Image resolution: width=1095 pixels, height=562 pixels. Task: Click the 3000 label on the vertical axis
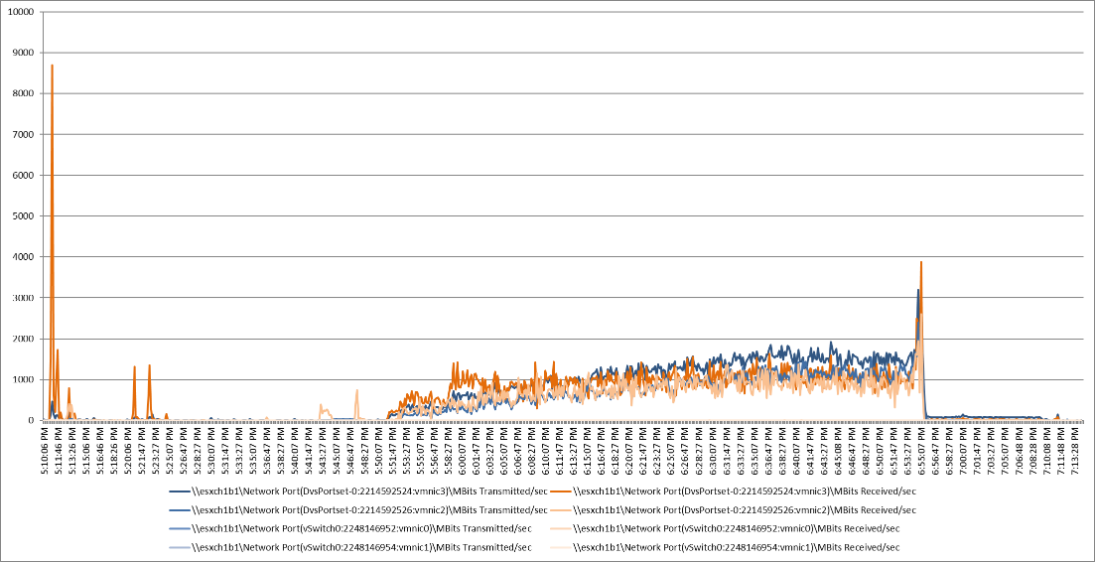click(x=23, y=298)
